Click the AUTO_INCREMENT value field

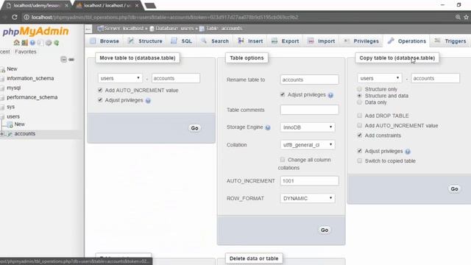(309, 181)
